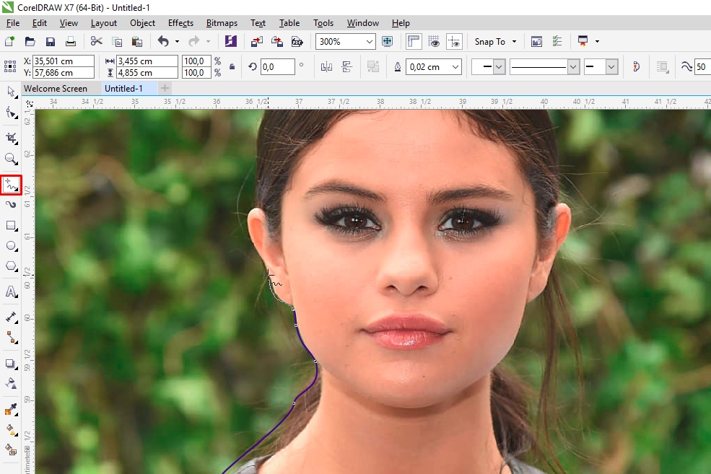Select the Ellipse tool
Image resolution: width=711 pixels, height=474 pixels.
pos(10,246)
